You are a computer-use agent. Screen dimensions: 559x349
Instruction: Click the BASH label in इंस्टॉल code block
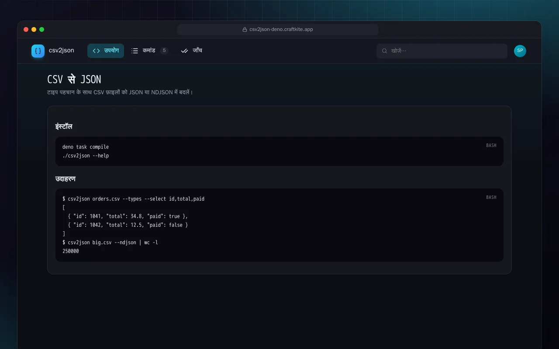[x=491, y=146]
